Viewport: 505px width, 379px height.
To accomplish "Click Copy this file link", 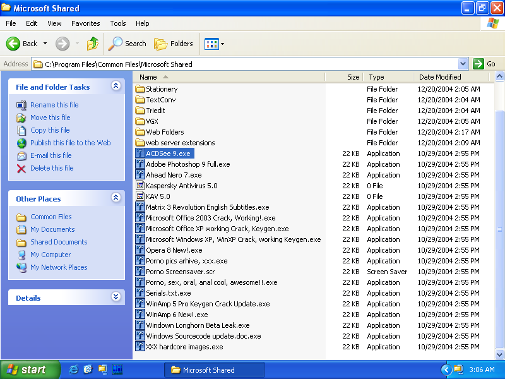I will (x=50, y=130).
